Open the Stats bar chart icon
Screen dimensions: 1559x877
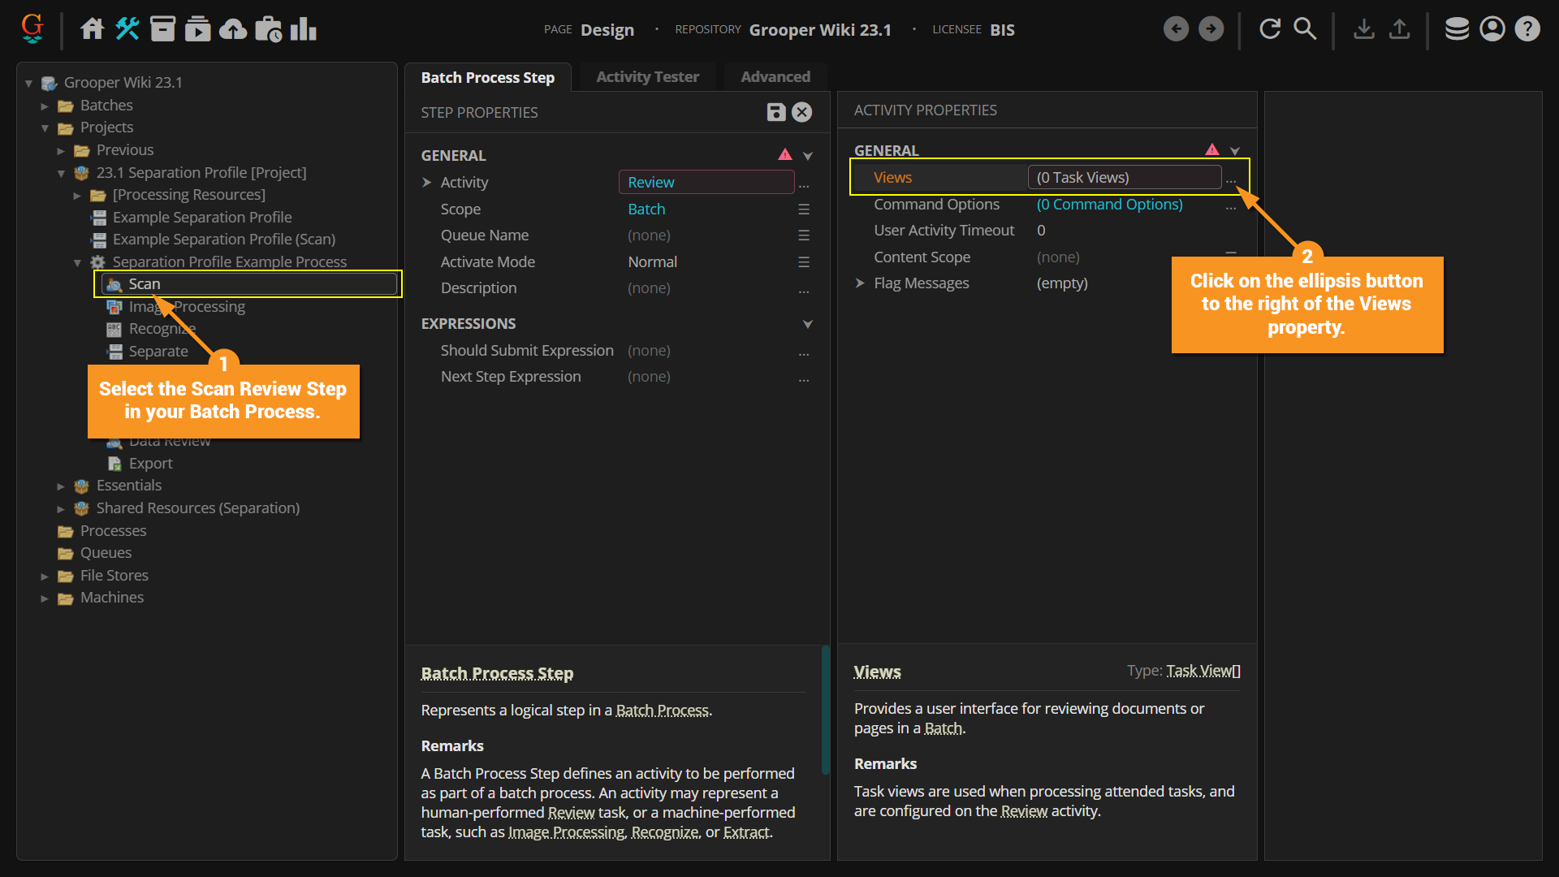pos(304,29)
